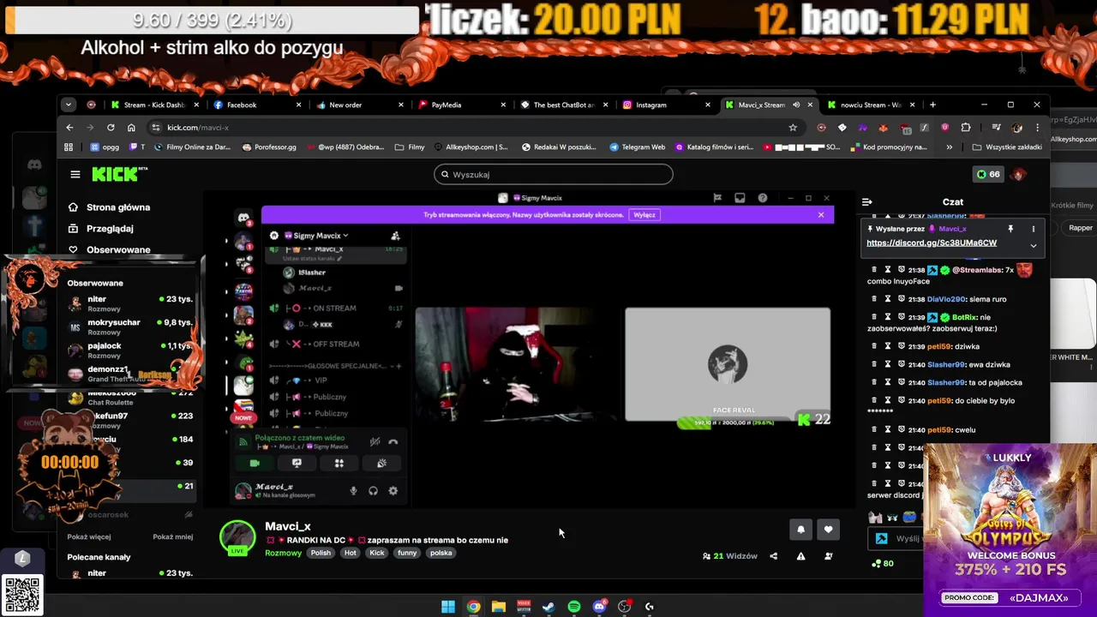Open Przeglądaj in Kick sidebar
The image size is (1097, 617).
100,229
